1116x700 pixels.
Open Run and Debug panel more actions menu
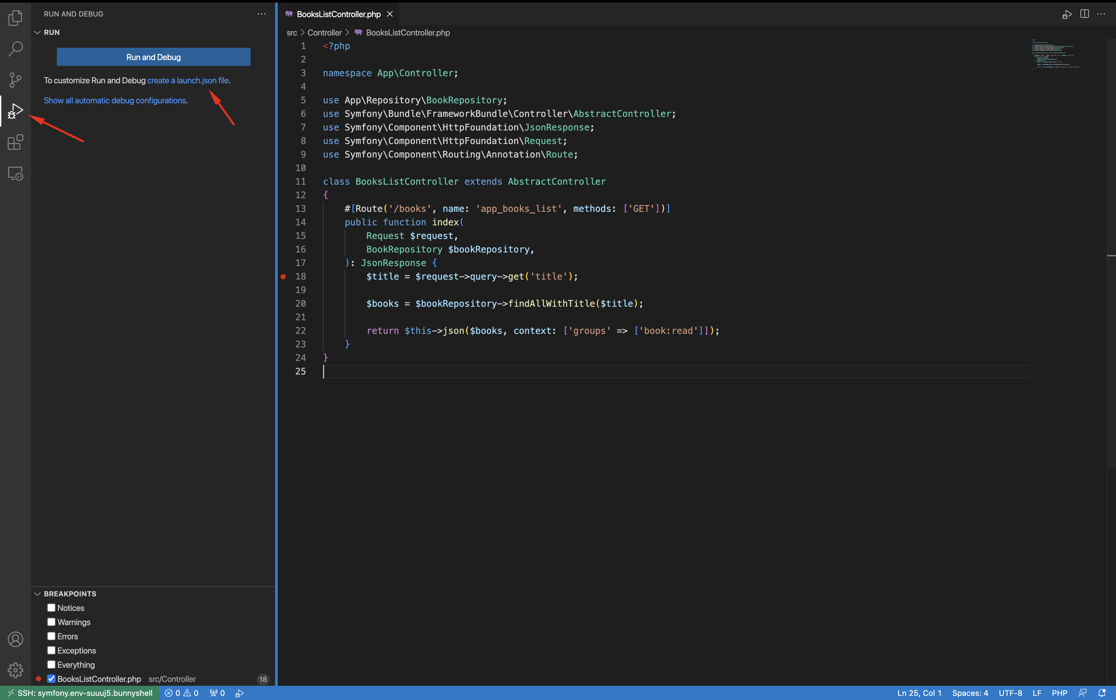(x=262, y=14)
